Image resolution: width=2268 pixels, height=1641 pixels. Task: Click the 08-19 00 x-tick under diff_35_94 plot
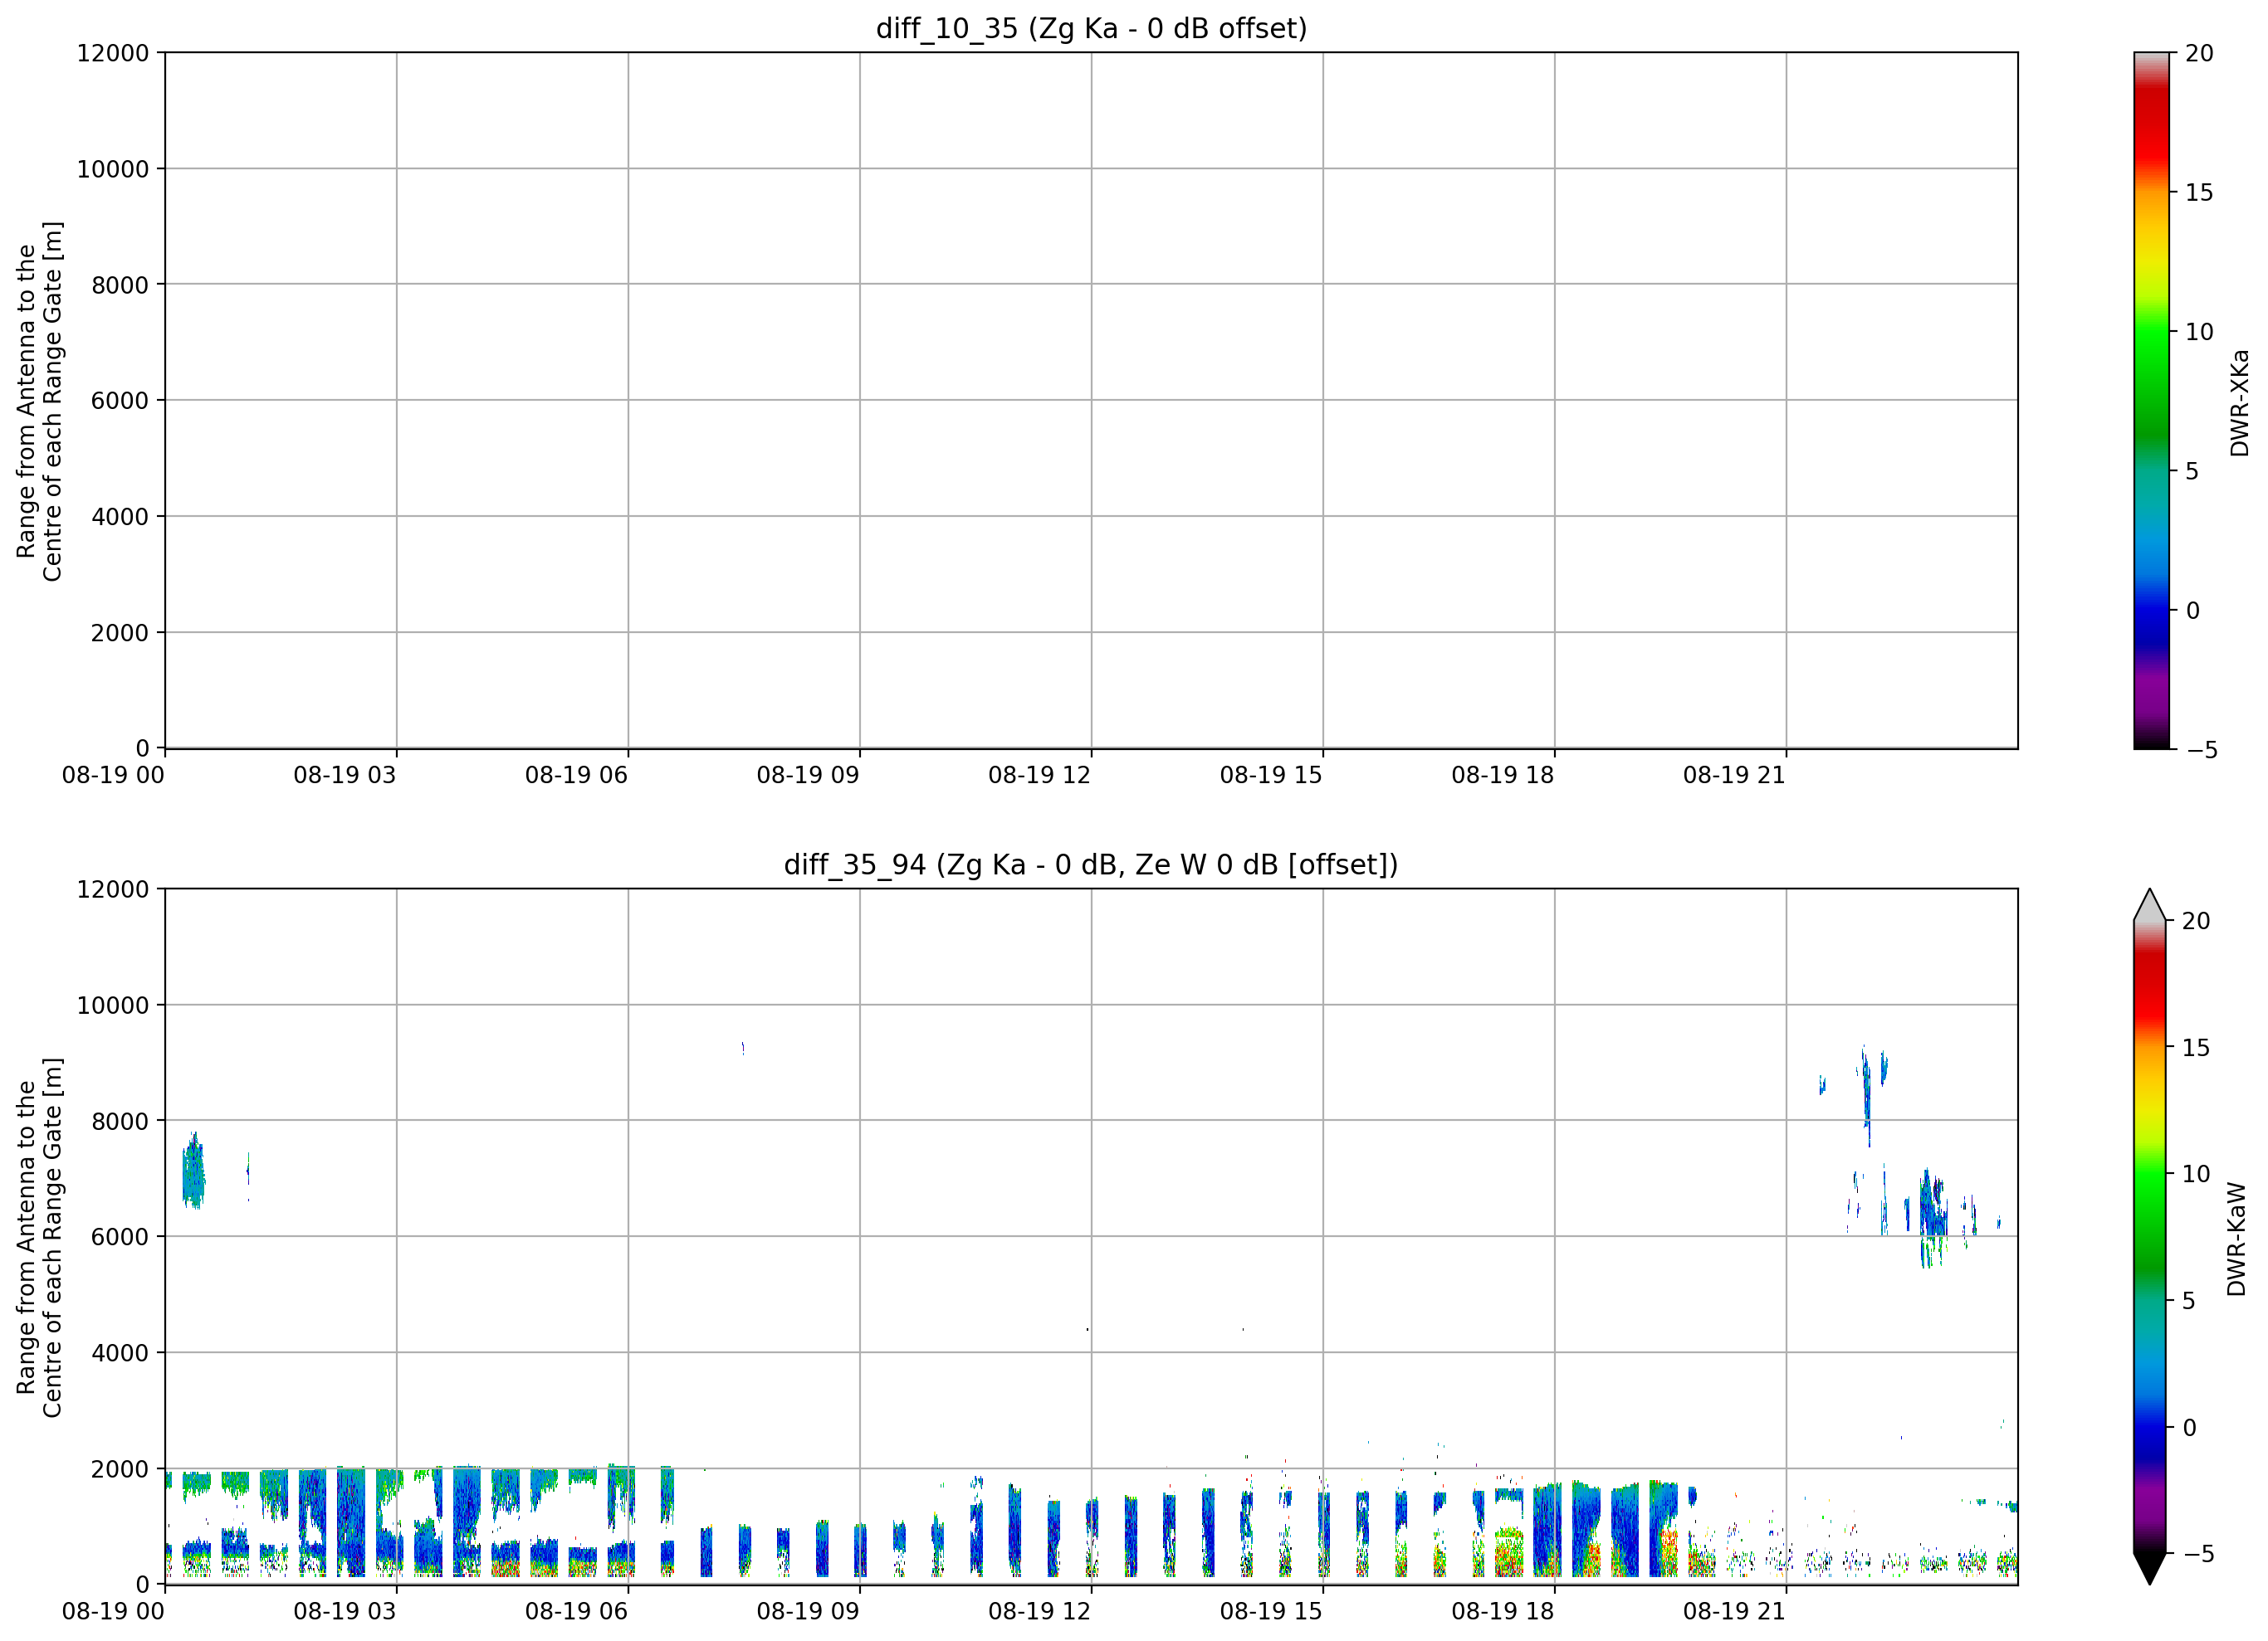tap(113, 1611)
